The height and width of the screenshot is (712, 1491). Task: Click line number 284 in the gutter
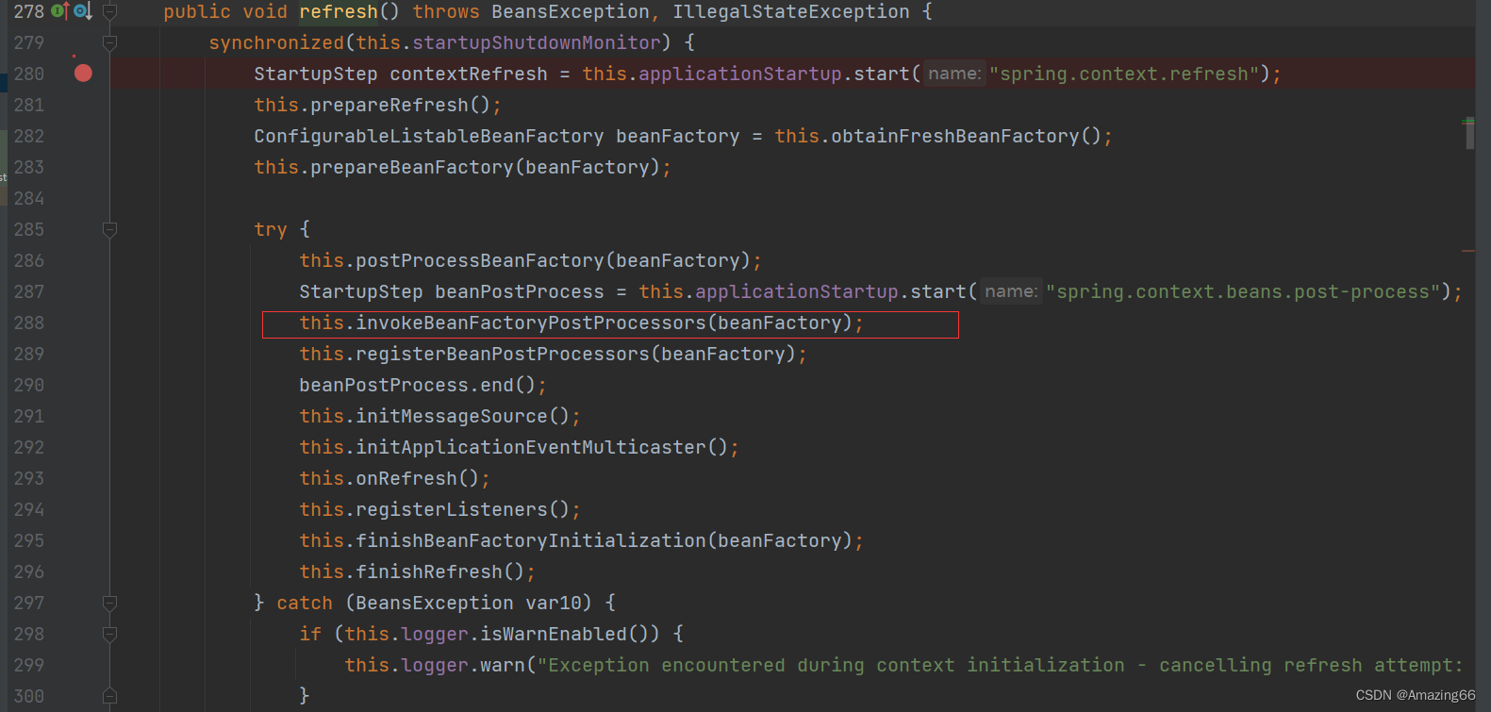point(29,198)
